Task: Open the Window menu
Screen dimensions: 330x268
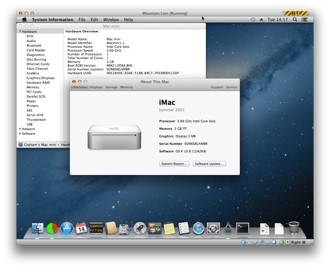Action: [111, 19]
